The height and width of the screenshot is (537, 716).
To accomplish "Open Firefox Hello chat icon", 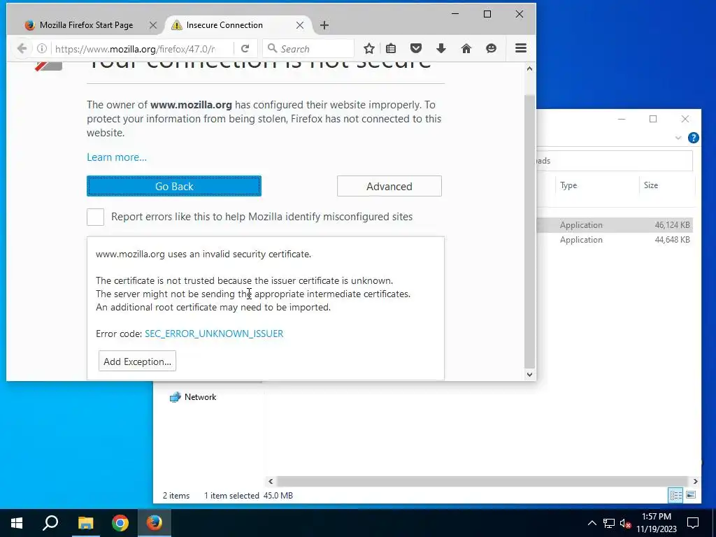I will click(x=491, y=48).
